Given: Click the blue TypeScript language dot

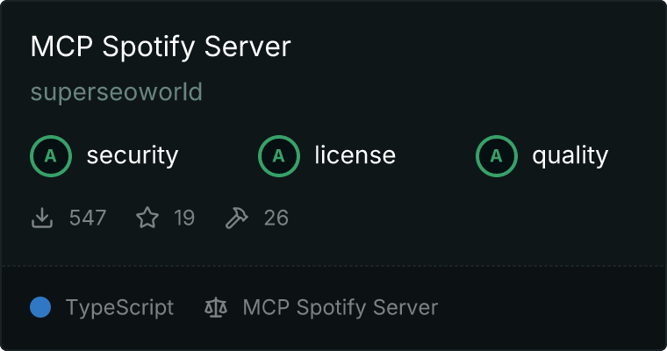Looking at the screenshot, I should click(40, 307).
